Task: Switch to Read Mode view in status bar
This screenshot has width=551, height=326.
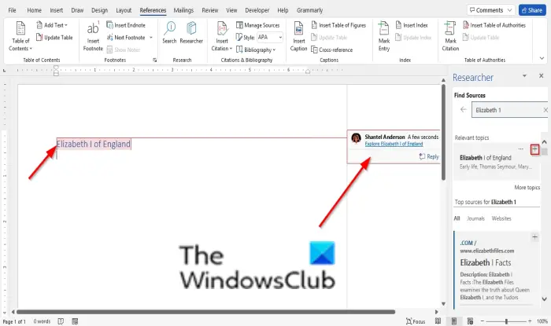Action: pos(438,321)
